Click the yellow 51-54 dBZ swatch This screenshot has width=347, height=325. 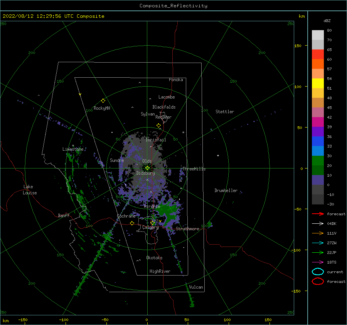tap(318, 83)
